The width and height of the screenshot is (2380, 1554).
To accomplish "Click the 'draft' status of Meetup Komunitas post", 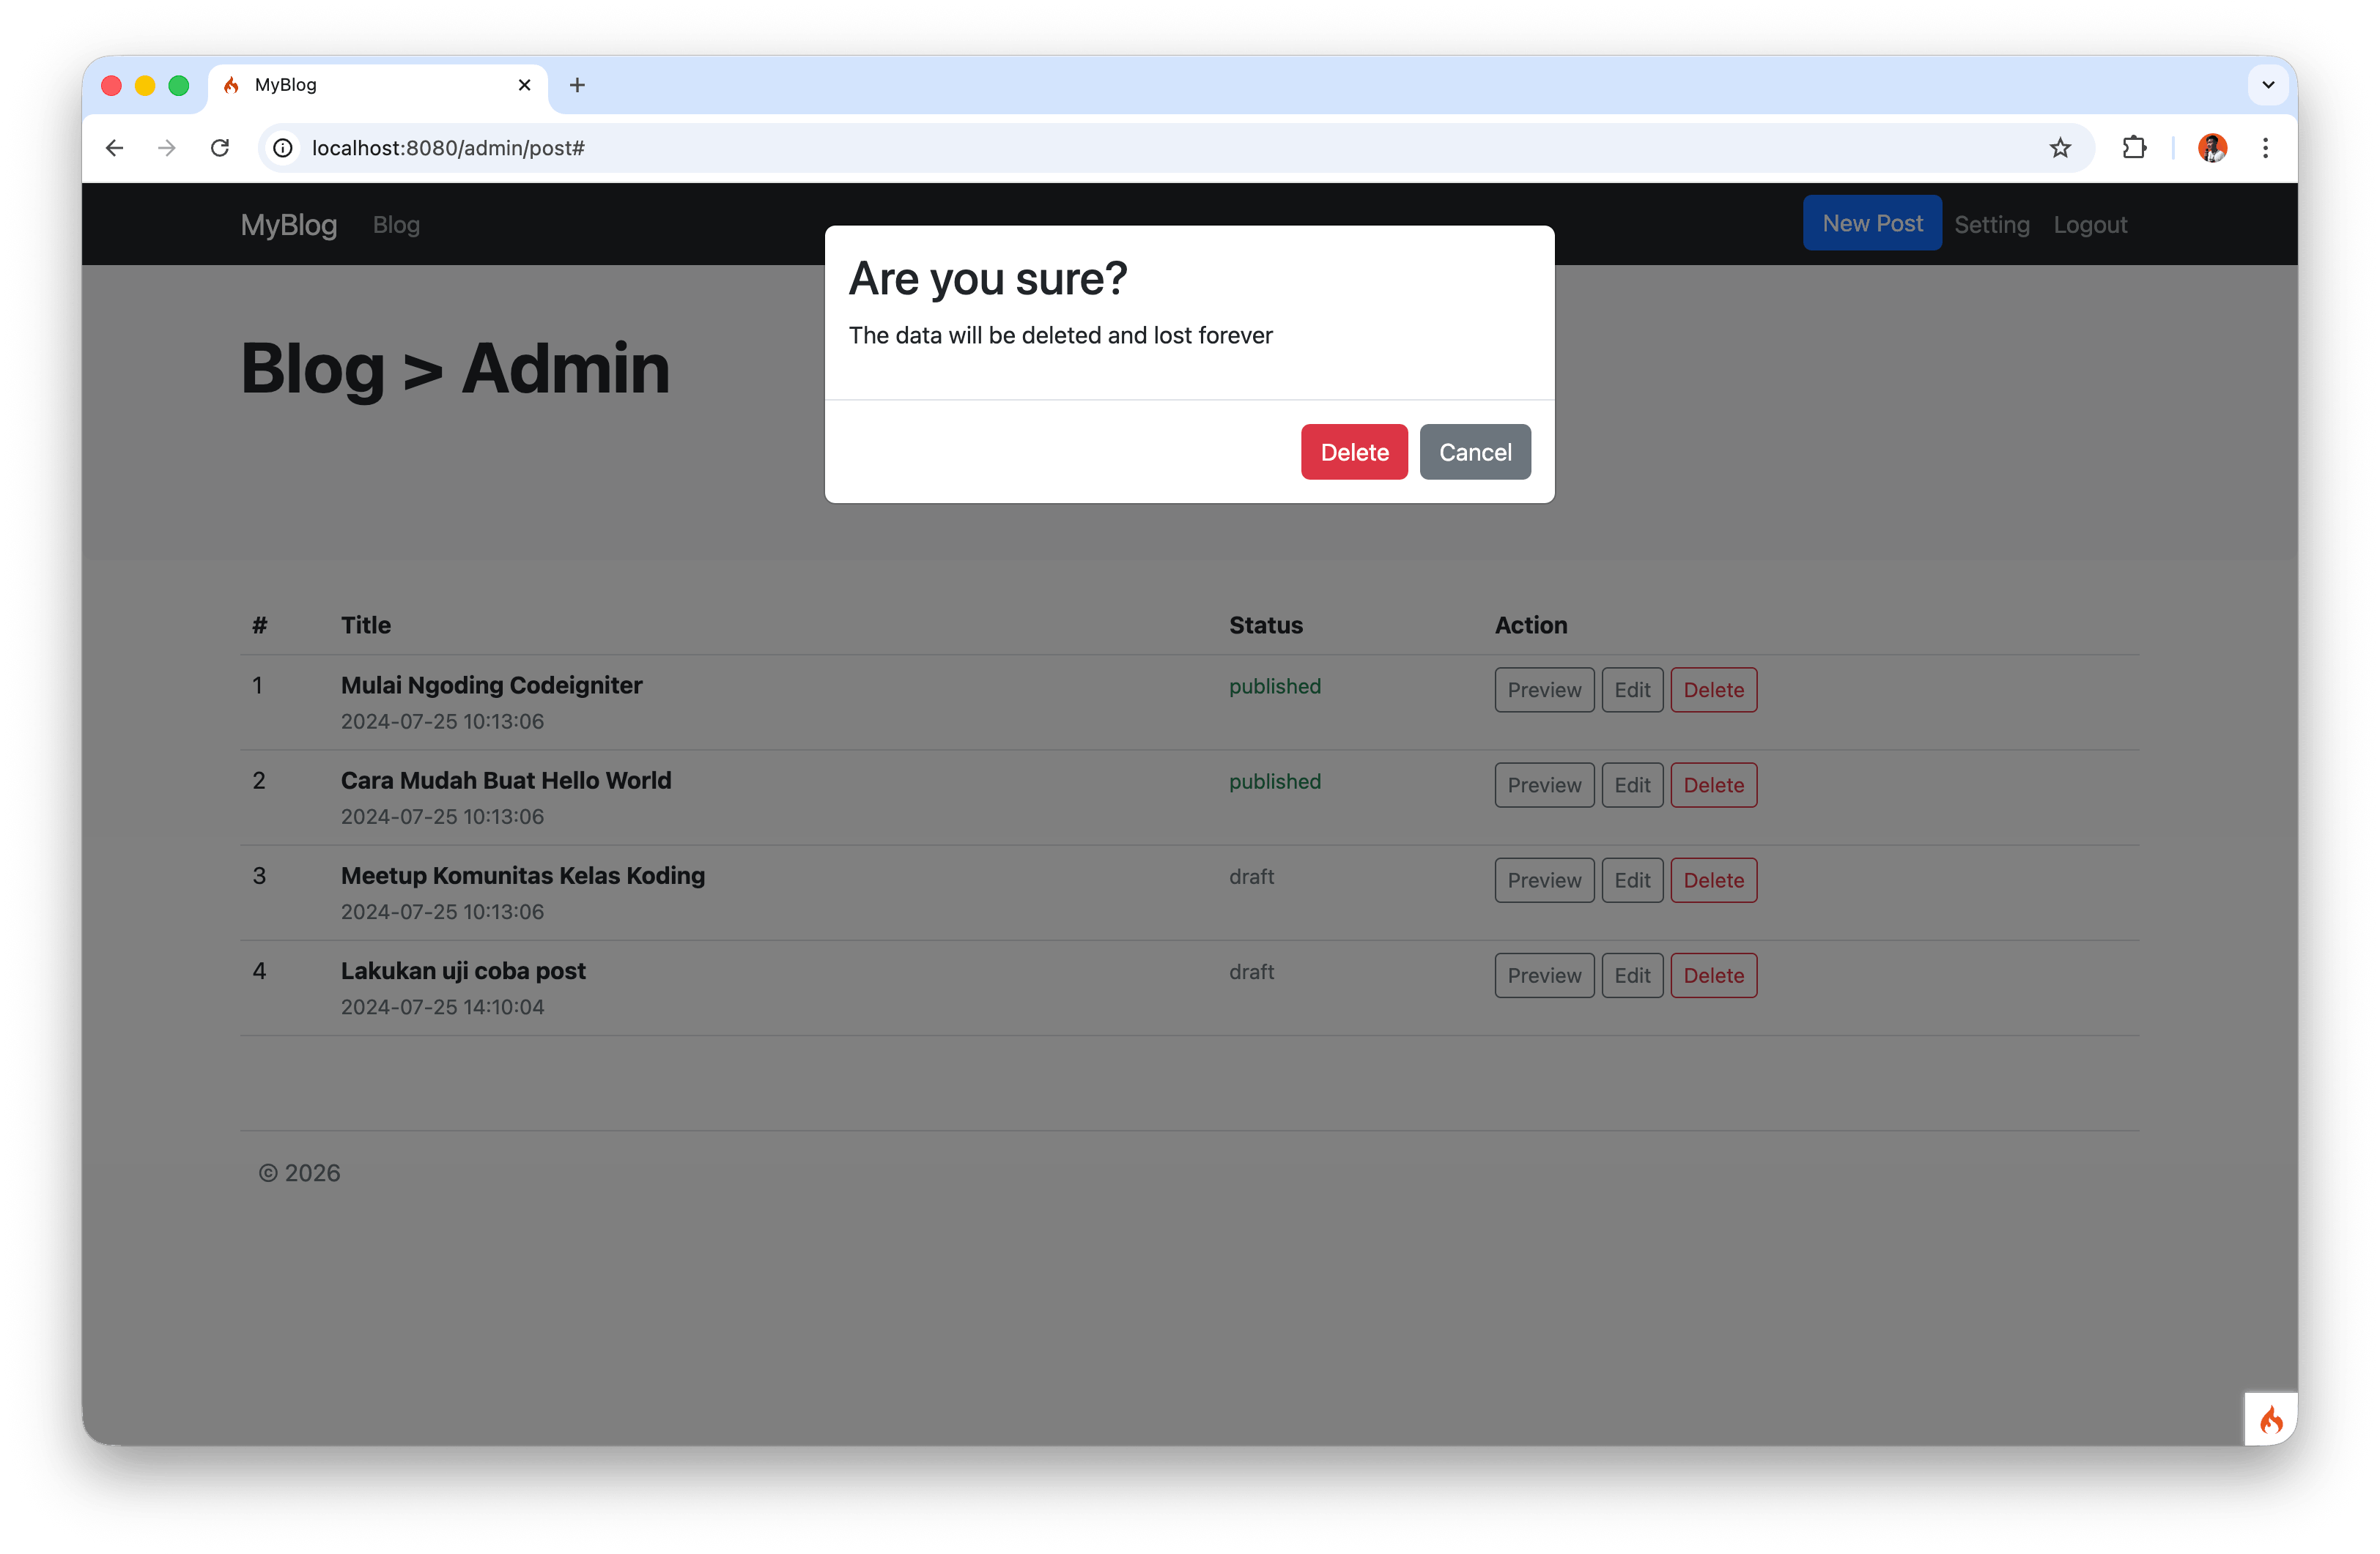I will click(x=1251, y=877).
